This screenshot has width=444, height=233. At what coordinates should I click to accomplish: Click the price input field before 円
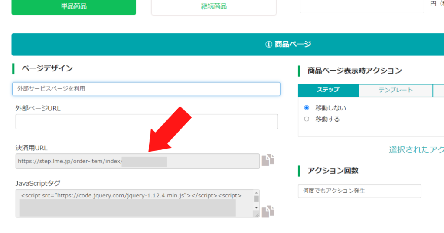[362, 6]
